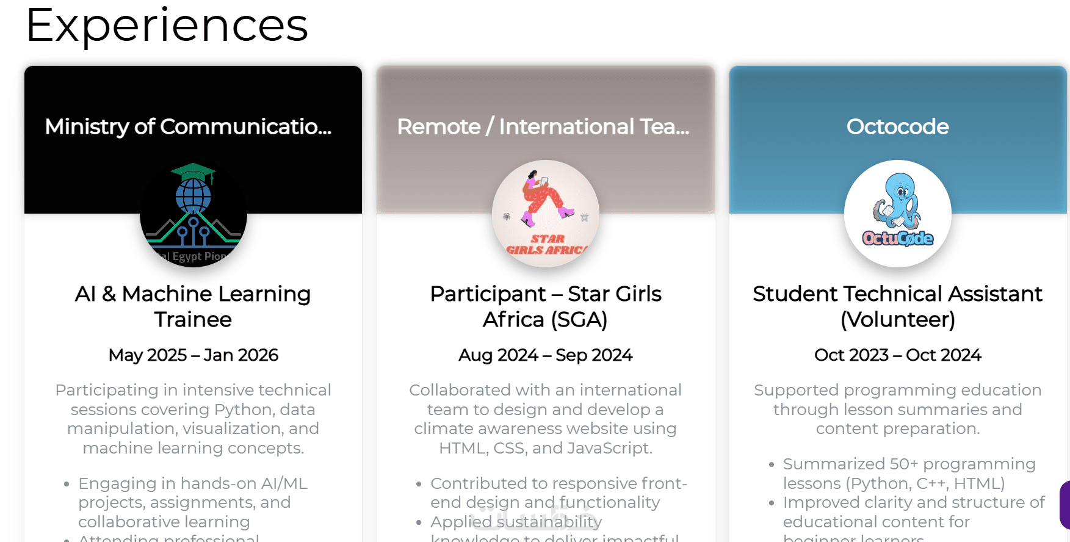Viewport: 1070px width, 542px height.
Task: Click the Digital Egypt Pioneers logo
Action: coord(193,214)
